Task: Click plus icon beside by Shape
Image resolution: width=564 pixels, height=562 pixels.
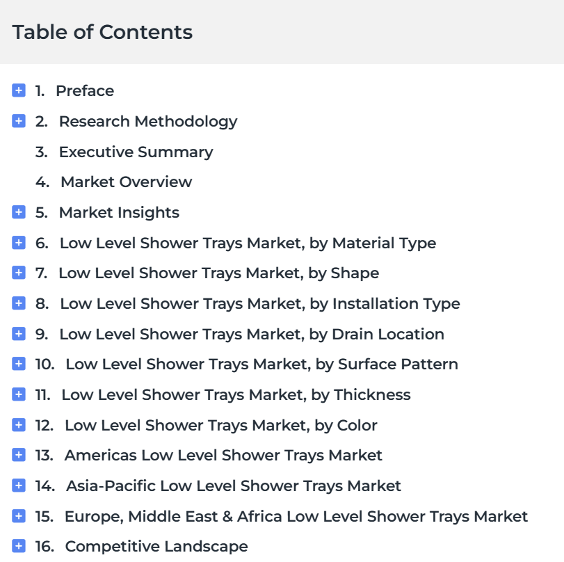Action: (x=19, y=273)
